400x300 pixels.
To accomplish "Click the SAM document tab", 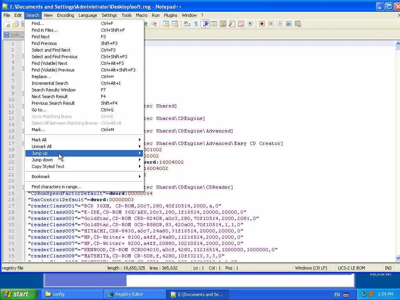I will 14,35.
